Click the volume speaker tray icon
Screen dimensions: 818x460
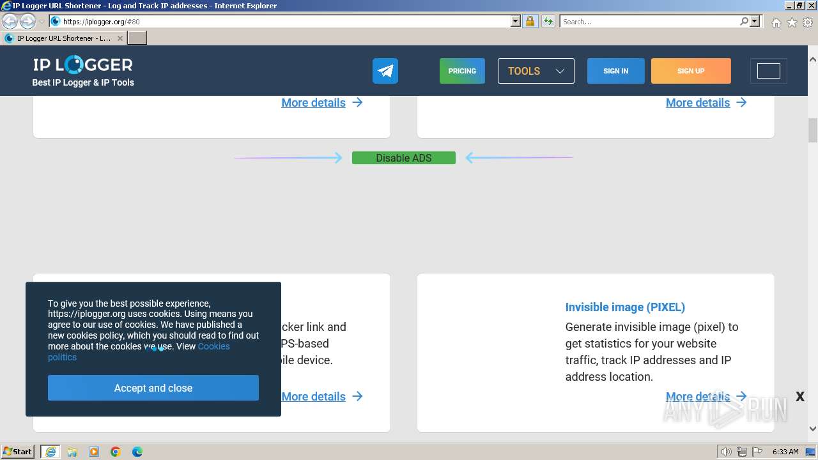pyautogui.click(x=726, y=452)
